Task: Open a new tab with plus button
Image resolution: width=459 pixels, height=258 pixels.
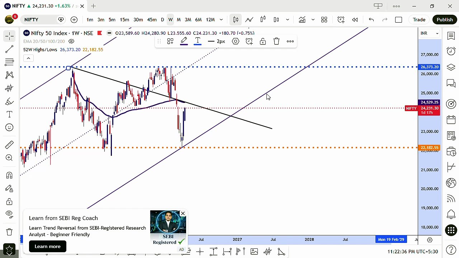Action: (x=93, y=6)
